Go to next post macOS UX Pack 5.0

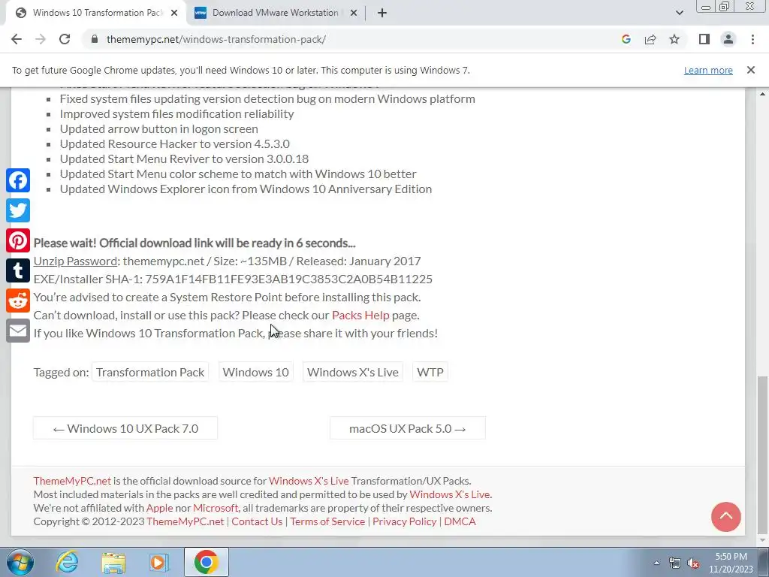click(408, 428)
